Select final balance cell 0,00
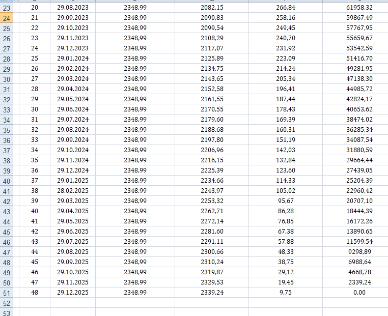The width and height of the screenshot is (388, 316). (x=355, y=293)
